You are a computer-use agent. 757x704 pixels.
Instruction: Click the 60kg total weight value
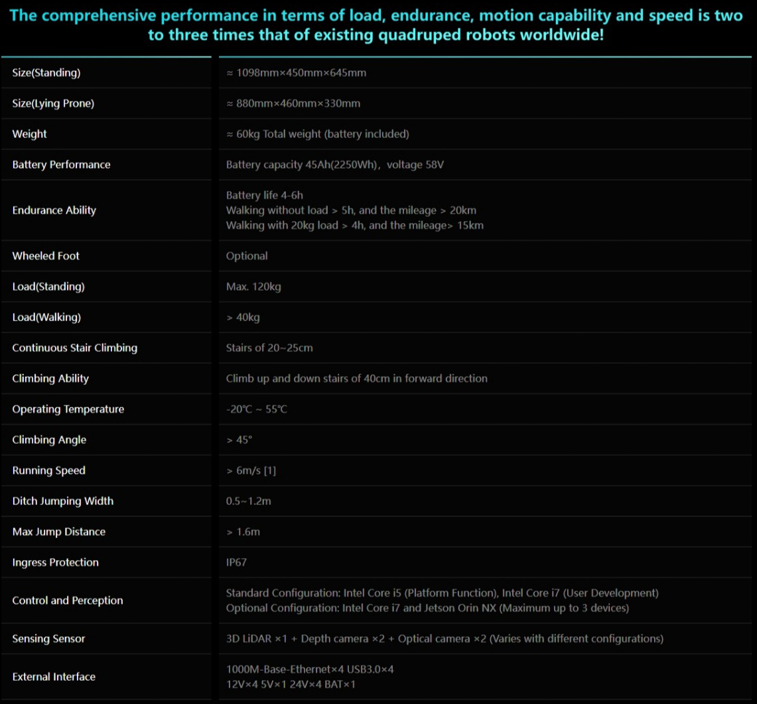pyautogui.click(x=317, y=134)
